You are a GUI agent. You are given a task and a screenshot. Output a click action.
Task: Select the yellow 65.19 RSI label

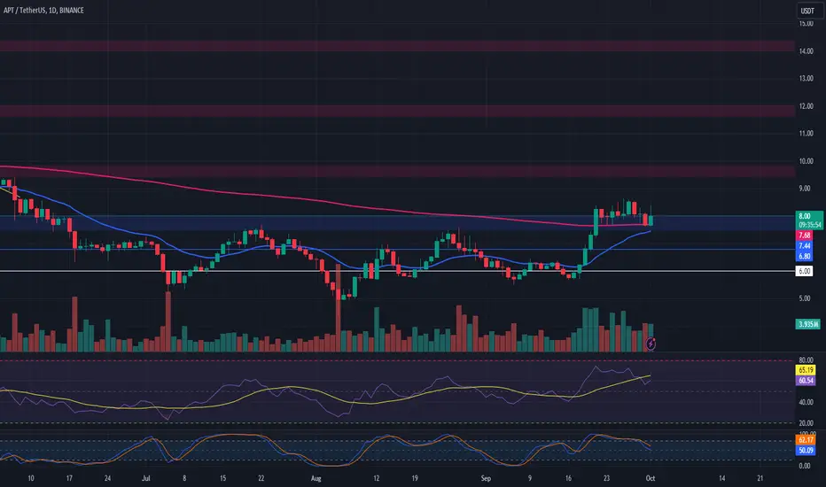pyautogui.click(x=806, y=370)
